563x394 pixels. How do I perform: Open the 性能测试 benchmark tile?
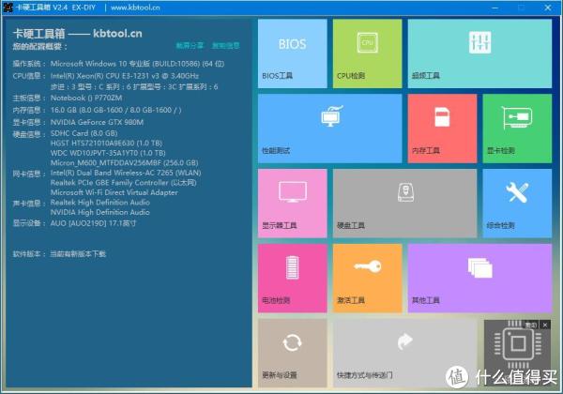tap(330, 129)
